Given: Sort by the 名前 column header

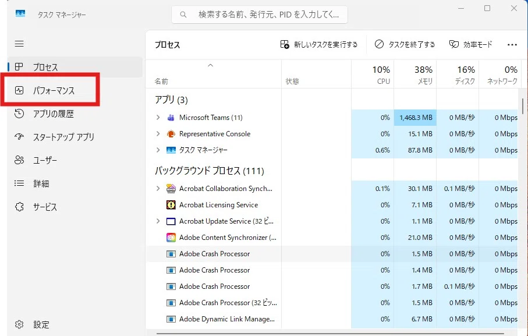Looking at the screenshot, I should tap(214, 75).
